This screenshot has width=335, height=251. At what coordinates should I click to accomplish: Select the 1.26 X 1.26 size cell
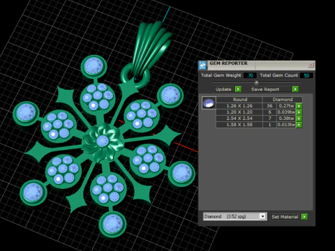pos(239,106)
